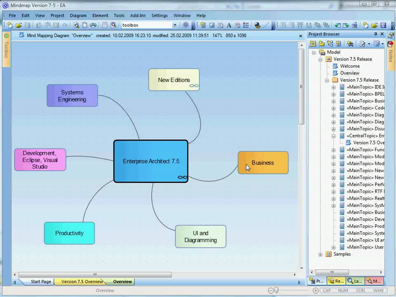Collapse the Version 7.5 Release view package
This screenshot has height=297, width=396.
pos(320,59)
